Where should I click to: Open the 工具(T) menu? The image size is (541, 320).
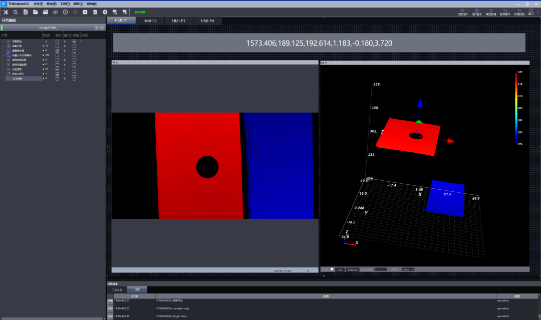[x=65, y=4]
